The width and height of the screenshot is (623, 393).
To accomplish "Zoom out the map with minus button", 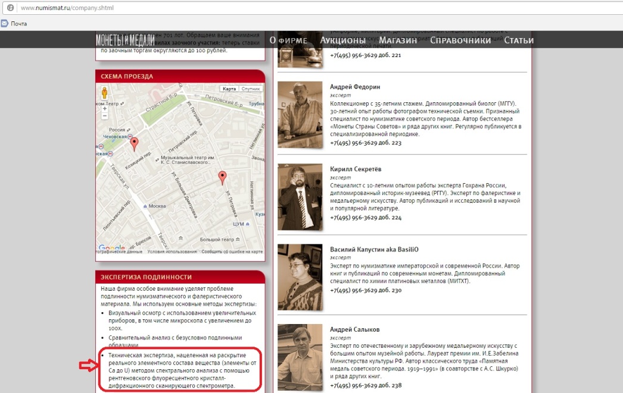I will click(104, 116).
